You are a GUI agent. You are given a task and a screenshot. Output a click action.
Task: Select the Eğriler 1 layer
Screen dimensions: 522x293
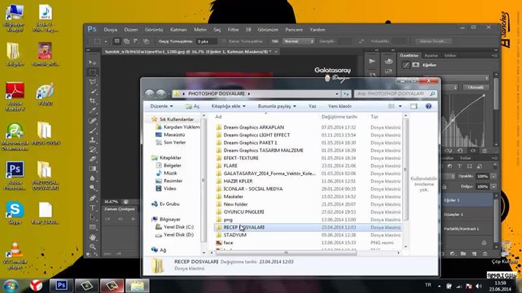467,201
